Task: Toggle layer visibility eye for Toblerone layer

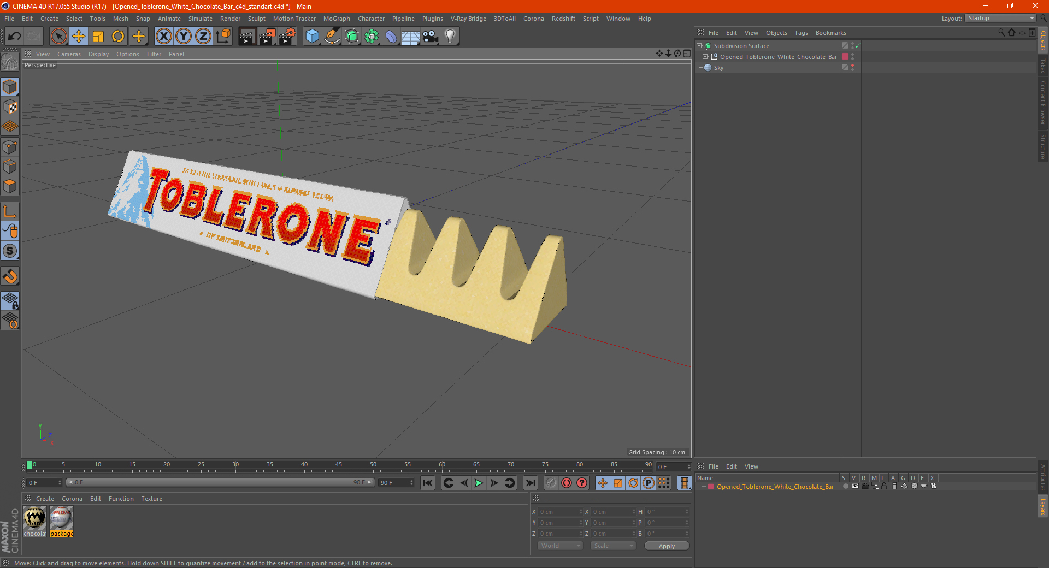Action: (x=855, y=486)
